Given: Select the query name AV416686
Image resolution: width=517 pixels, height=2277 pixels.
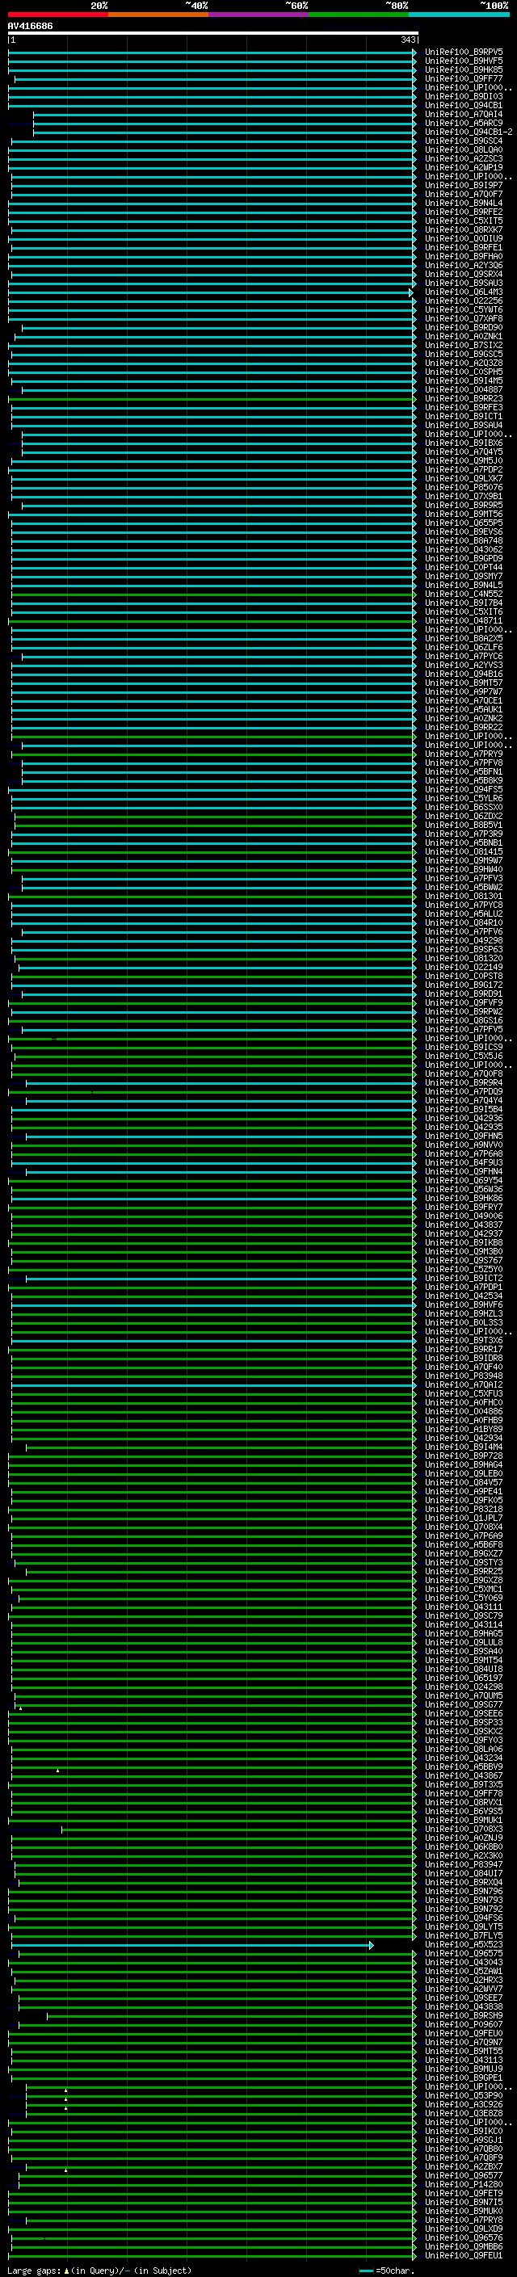Looking at the screenshot, I should click(x=30, y=26).
